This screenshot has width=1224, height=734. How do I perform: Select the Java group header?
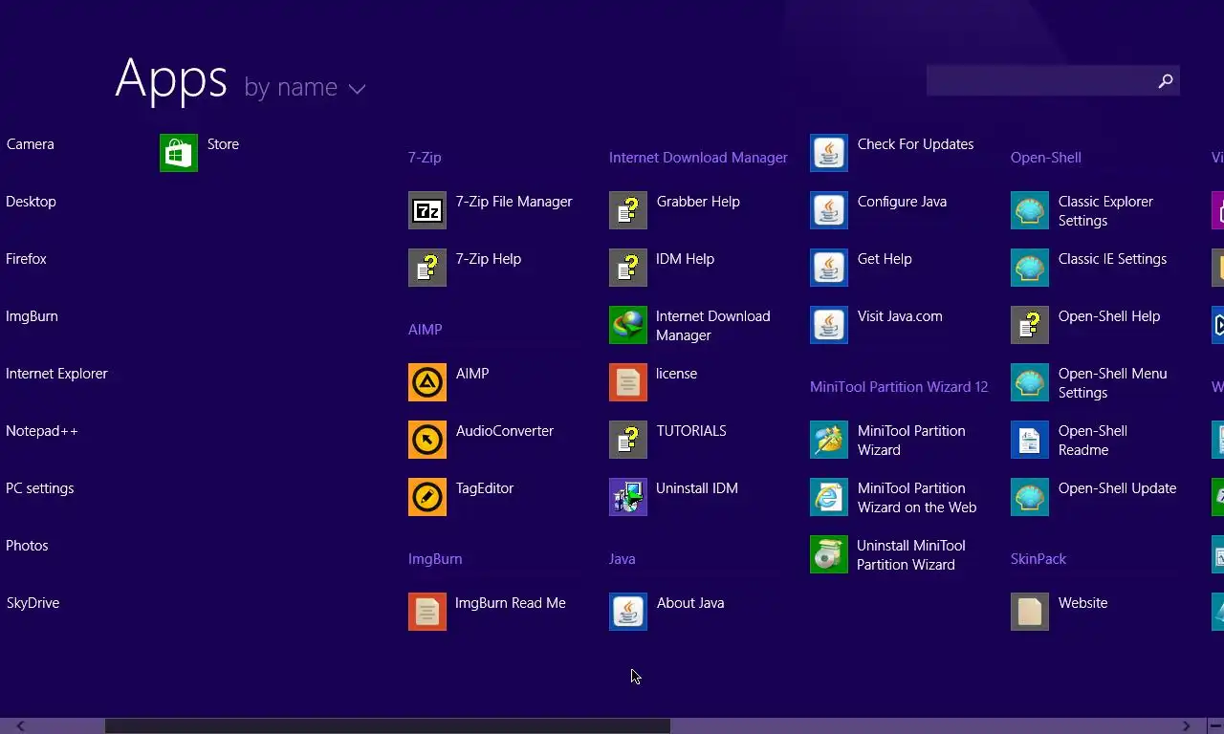click(622, 559)
